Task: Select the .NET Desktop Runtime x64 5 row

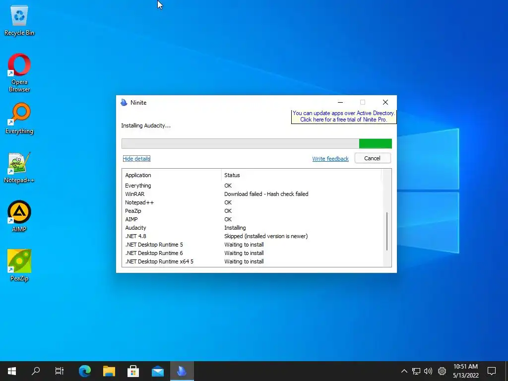Action: (253, 261)
